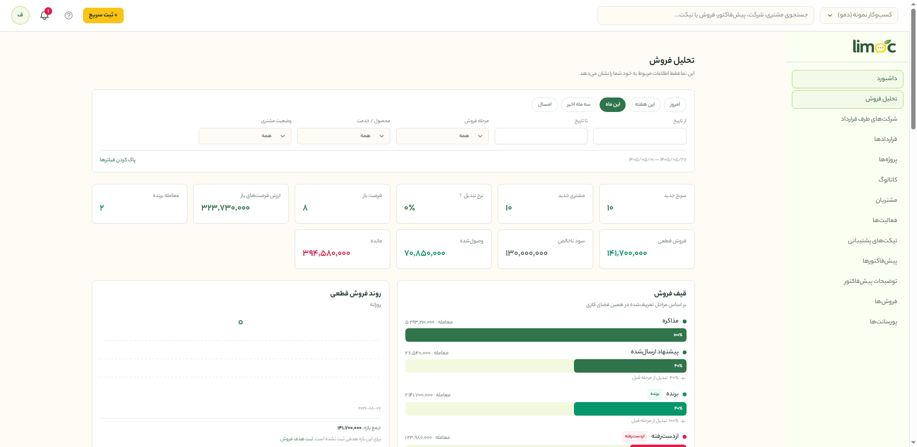Click the red dot beside ازدست‌رفته

tap(685, 437)
